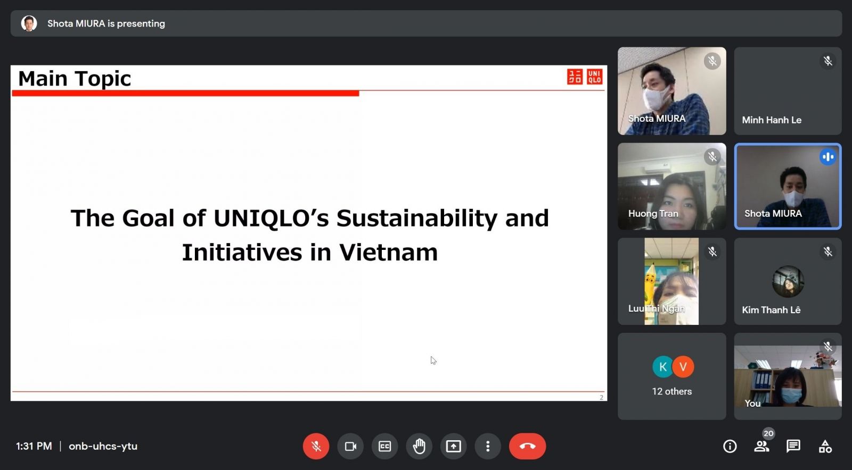Click the presenter avatar in the top banner
The image size is (852, 470).
tap(29, 23)
